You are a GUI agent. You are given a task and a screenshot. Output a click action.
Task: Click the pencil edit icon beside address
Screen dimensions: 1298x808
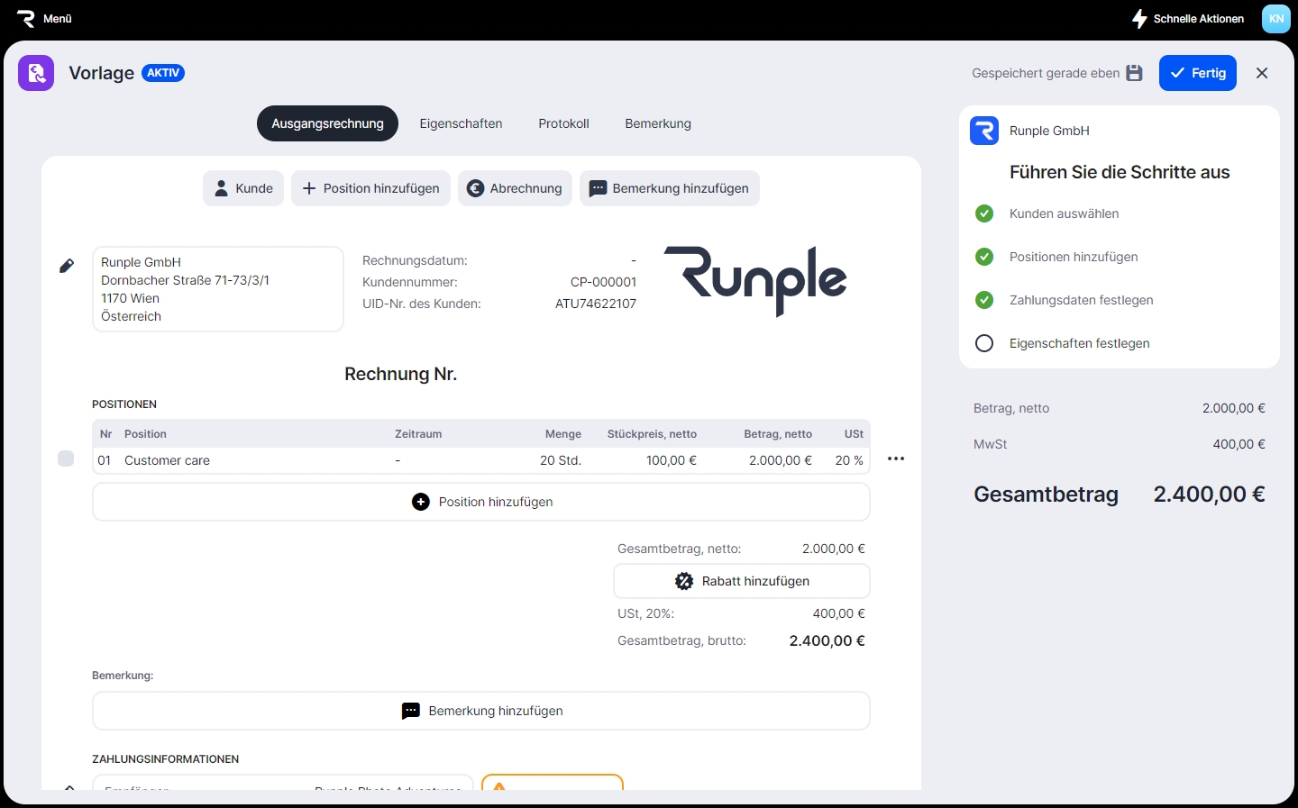[x=67, y=266]
